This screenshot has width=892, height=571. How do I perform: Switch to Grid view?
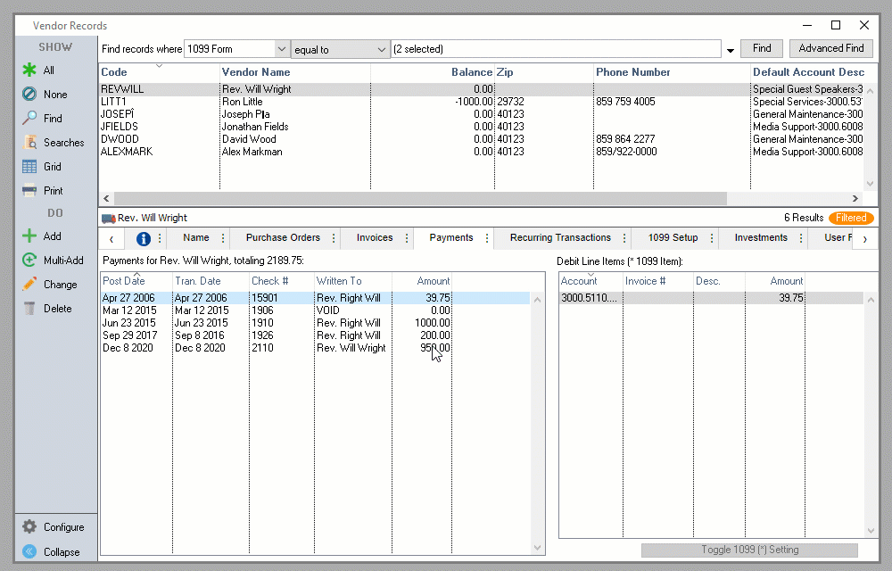[29, 167]
